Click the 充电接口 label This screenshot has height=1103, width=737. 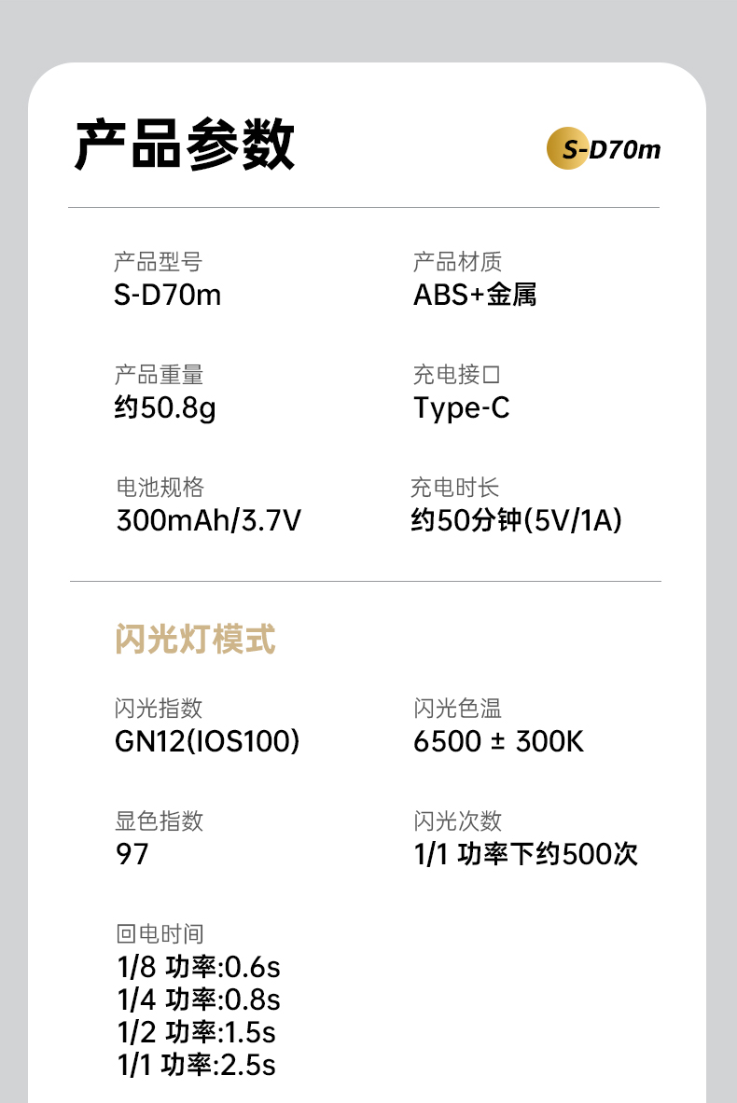pos(457,375)
